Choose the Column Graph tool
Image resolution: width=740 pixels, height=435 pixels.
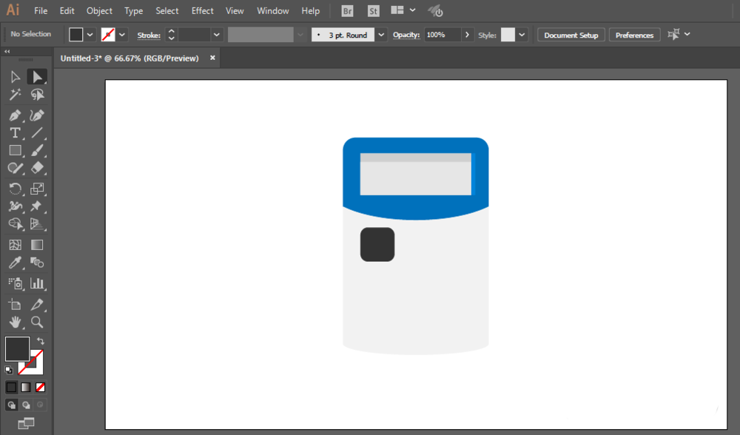(x=37, y=283)
